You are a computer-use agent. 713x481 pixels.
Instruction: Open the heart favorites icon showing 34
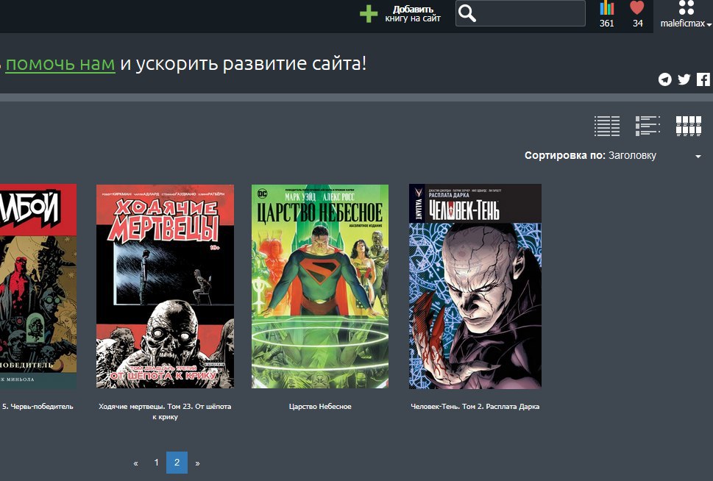click(x=637, y=14)
